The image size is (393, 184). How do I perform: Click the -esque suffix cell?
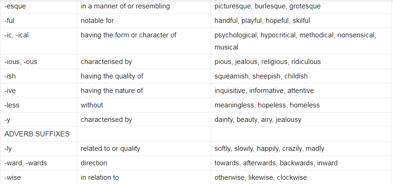[x=38, y=6]
